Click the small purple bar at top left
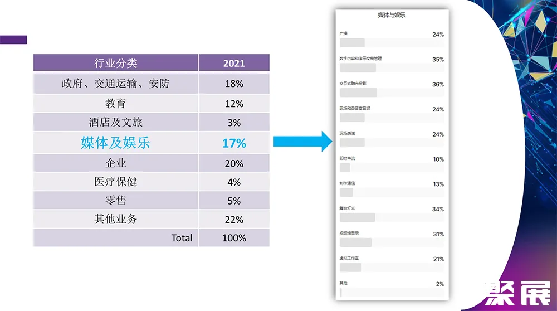Viewport: 557px width, 311px height. [x=13, y=40]
